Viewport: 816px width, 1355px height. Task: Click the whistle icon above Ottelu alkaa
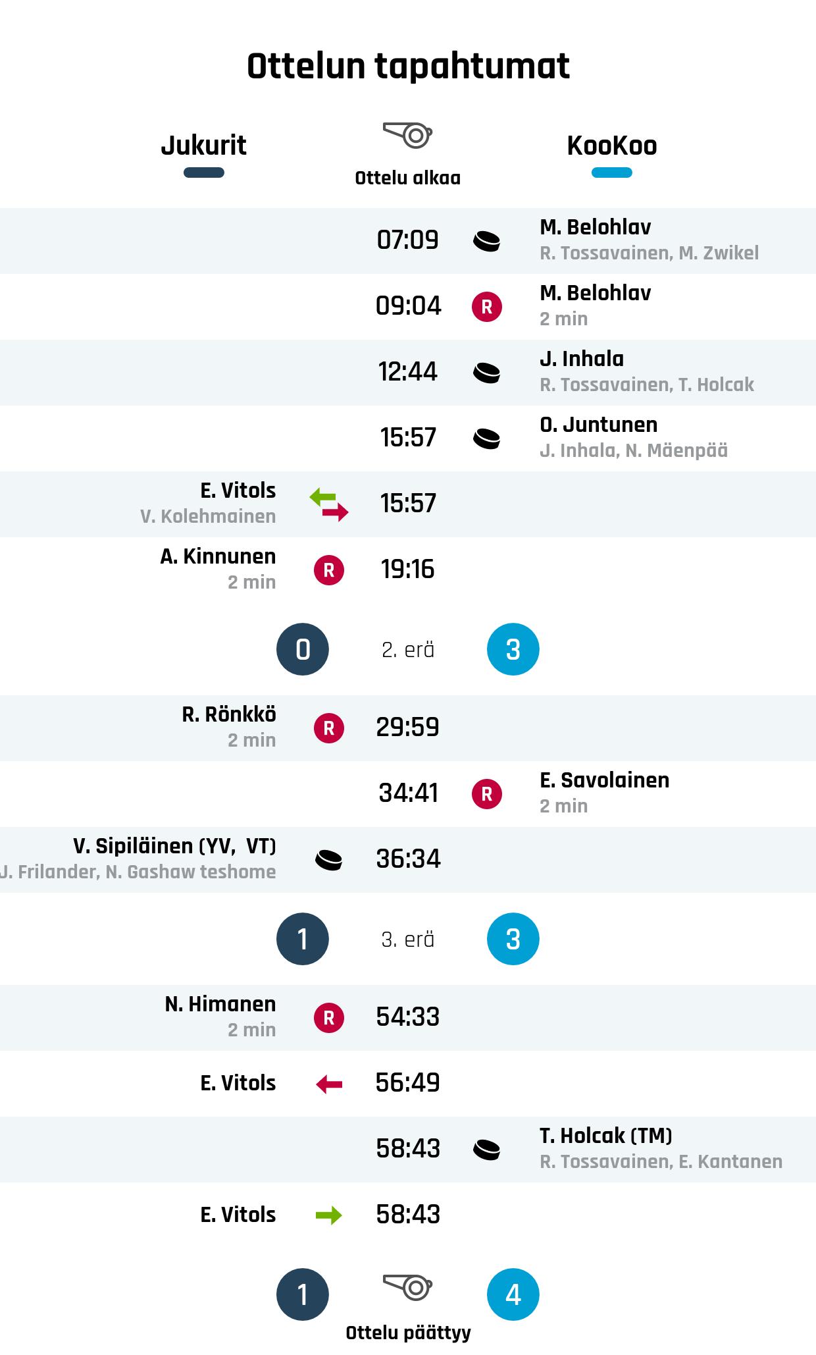click(407, 135)
